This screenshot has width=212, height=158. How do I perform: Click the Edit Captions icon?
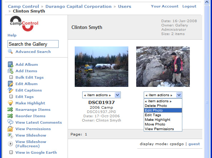pos(10,90)
